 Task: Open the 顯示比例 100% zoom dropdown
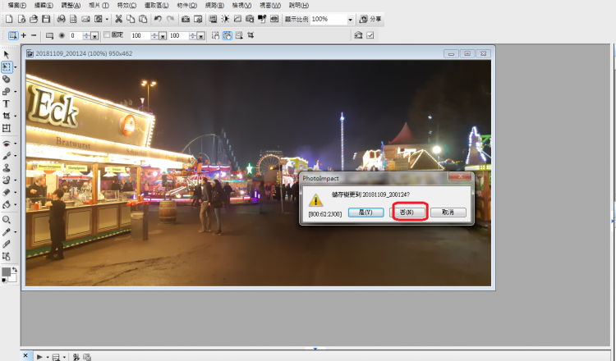click(351, 19)
